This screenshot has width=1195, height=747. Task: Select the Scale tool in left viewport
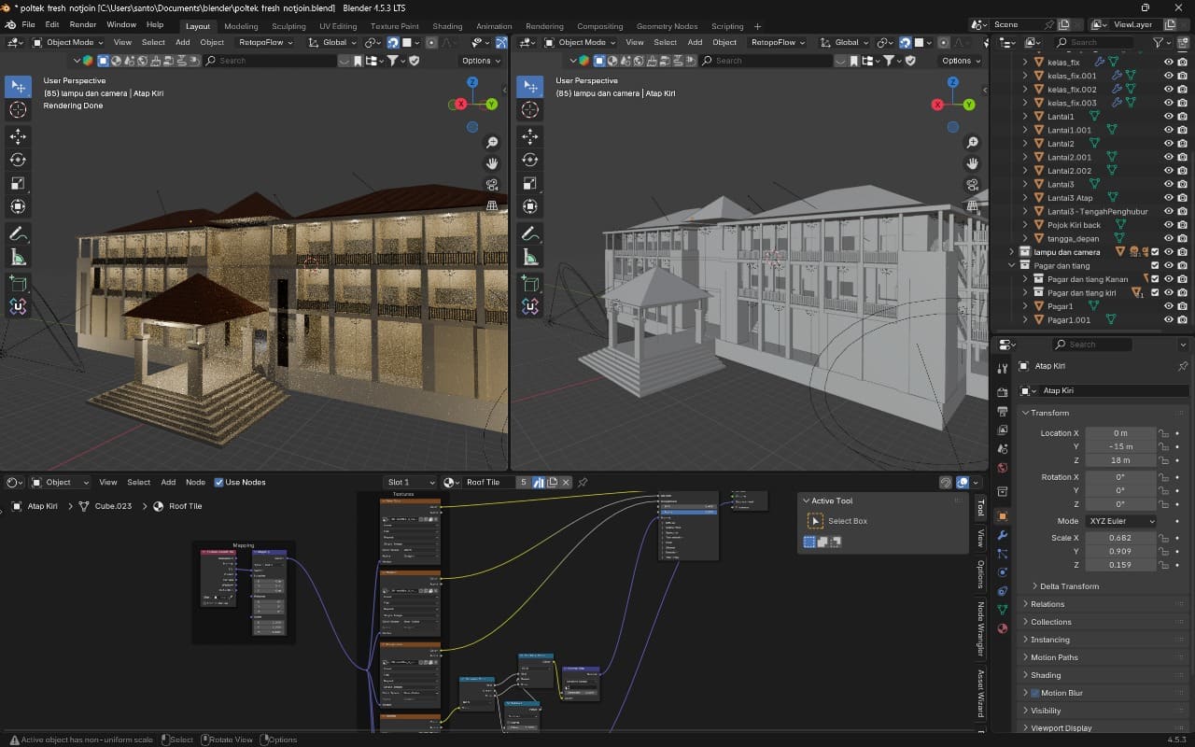coord(18,183)
